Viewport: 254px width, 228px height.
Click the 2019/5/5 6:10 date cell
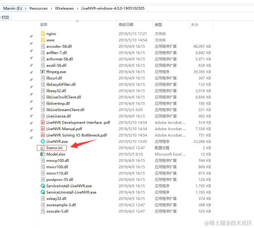coord(130,154)
